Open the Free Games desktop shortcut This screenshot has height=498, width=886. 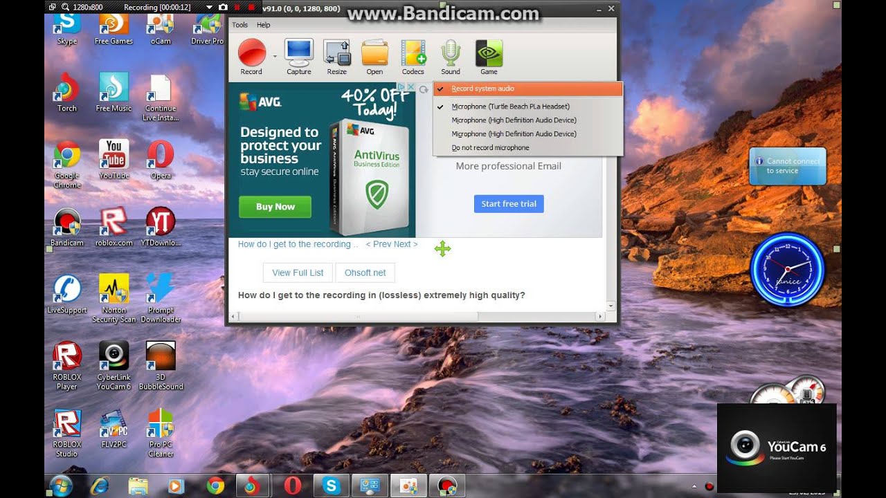[114, 28]
